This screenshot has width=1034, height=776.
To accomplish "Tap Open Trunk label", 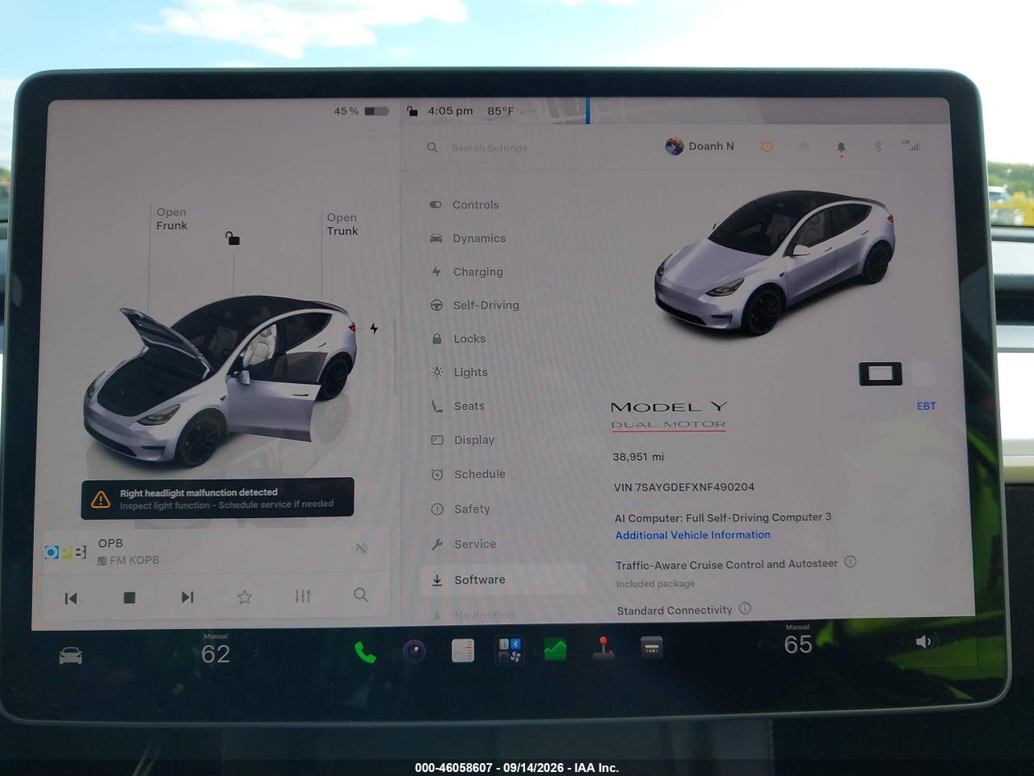I will pyautogui.click(x=343, y=224).
